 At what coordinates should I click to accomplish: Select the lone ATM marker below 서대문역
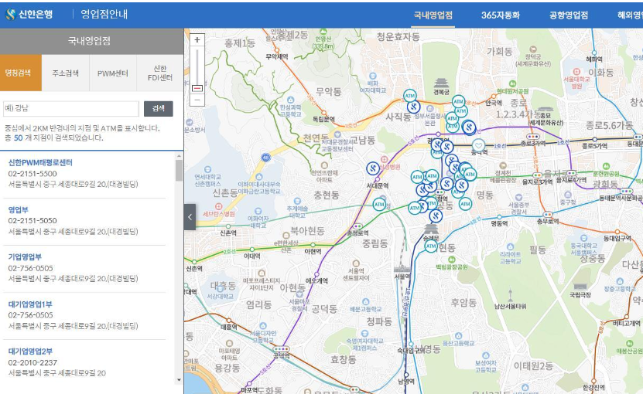379,205
